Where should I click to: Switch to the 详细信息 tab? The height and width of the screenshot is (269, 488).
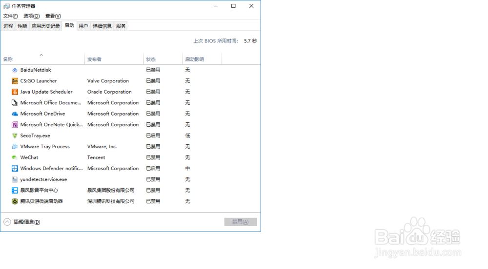(102, 26)
